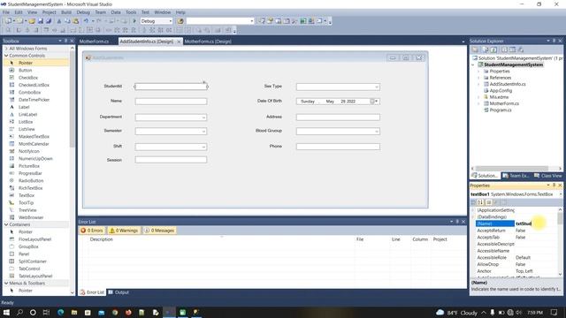
Task: Expand All Windows Forms toolbox group
Action: [x=6, y=49]
